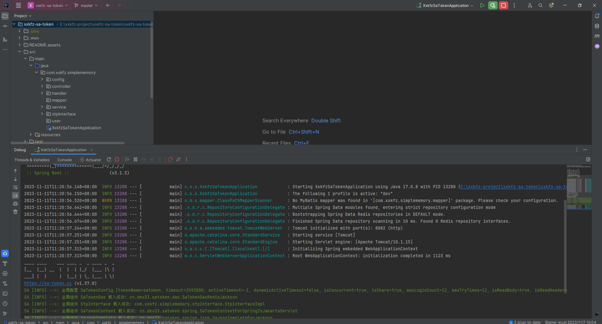The width and height of the screenshot is (602, 324).
Task: Open the sa-token.cc link in console
Action: (x=49, y=283)
